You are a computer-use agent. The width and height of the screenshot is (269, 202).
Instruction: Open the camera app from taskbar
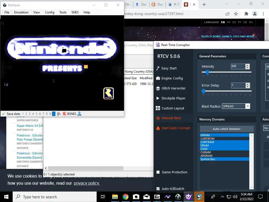click(x=136, y=197)
